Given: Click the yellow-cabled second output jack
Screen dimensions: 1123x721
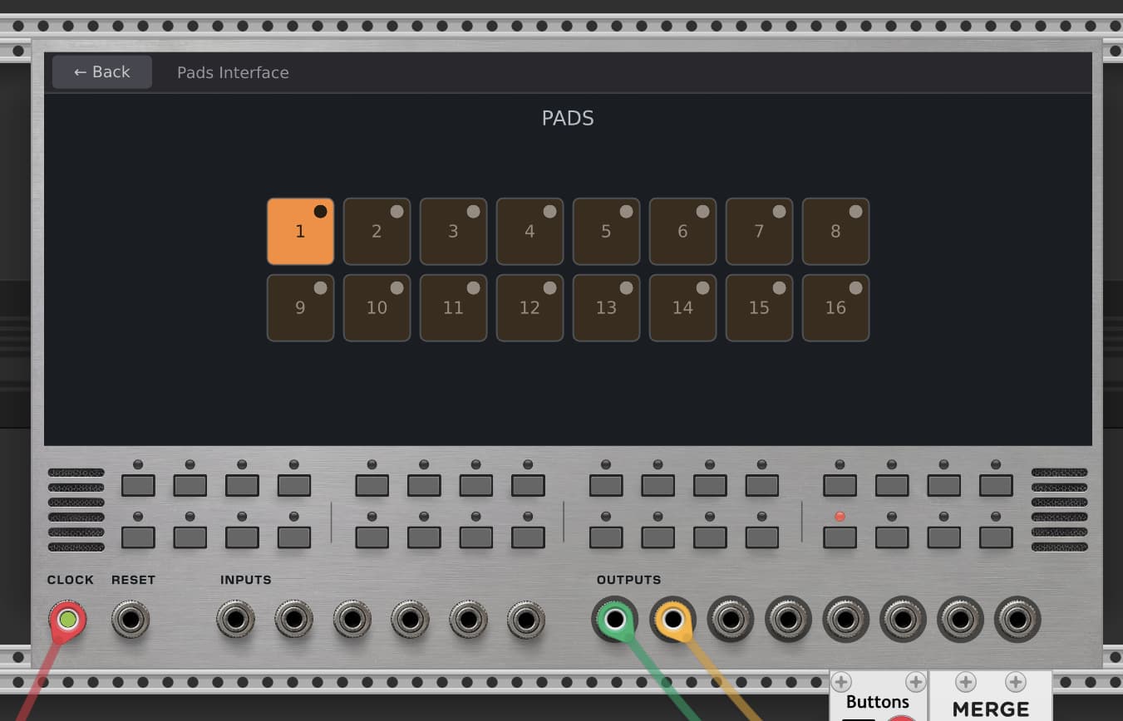Looking at the screenshot, I should point(673,620).
